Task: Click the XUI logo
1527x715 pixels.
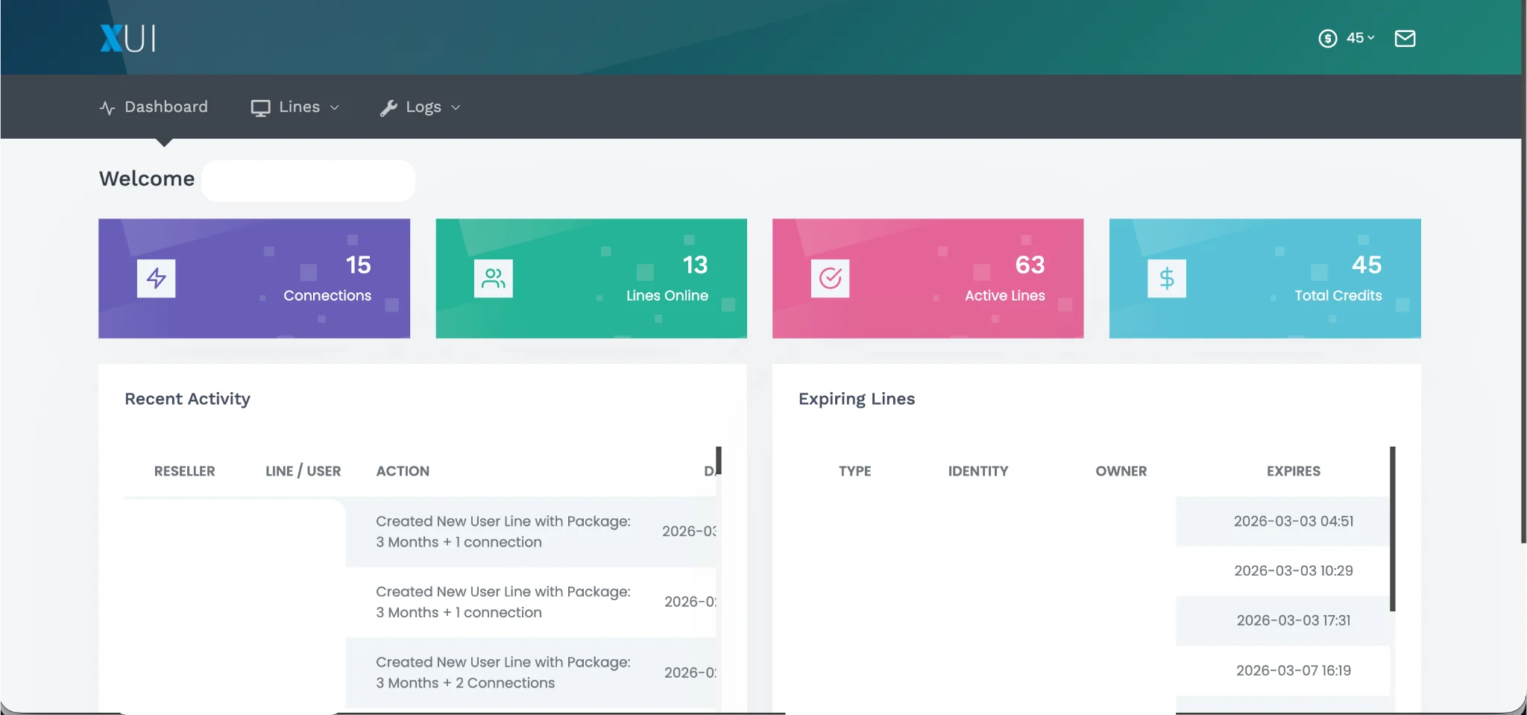Action: (127, 38)
